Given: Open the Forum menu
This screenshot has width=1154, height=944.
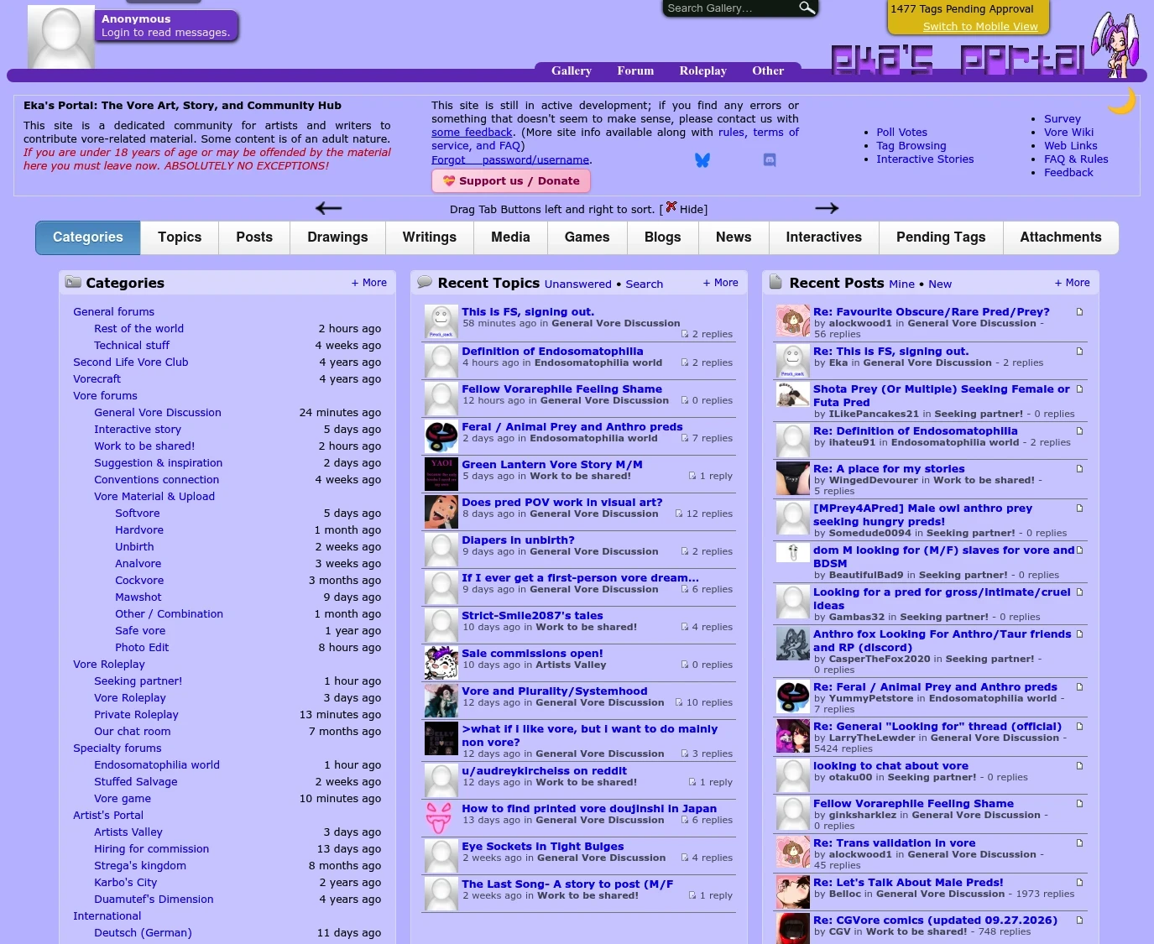Looking at the screenshot, I should [x=635, y=71].
